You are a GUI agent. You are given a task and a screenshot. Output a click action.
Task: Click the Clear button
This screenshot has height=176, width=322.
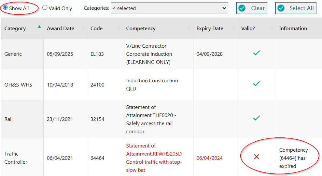tap(252, 8)
